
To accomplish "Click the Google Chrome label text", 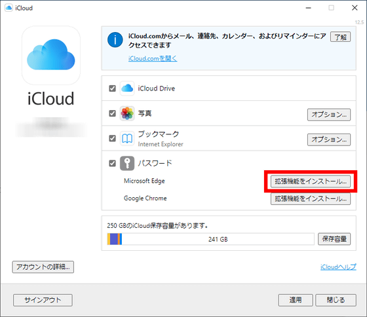I will tap(145, 198).
